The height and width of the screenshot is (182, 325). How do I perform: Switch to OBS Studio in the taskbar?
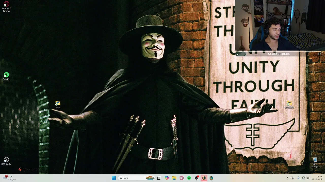tap(197, 178)
